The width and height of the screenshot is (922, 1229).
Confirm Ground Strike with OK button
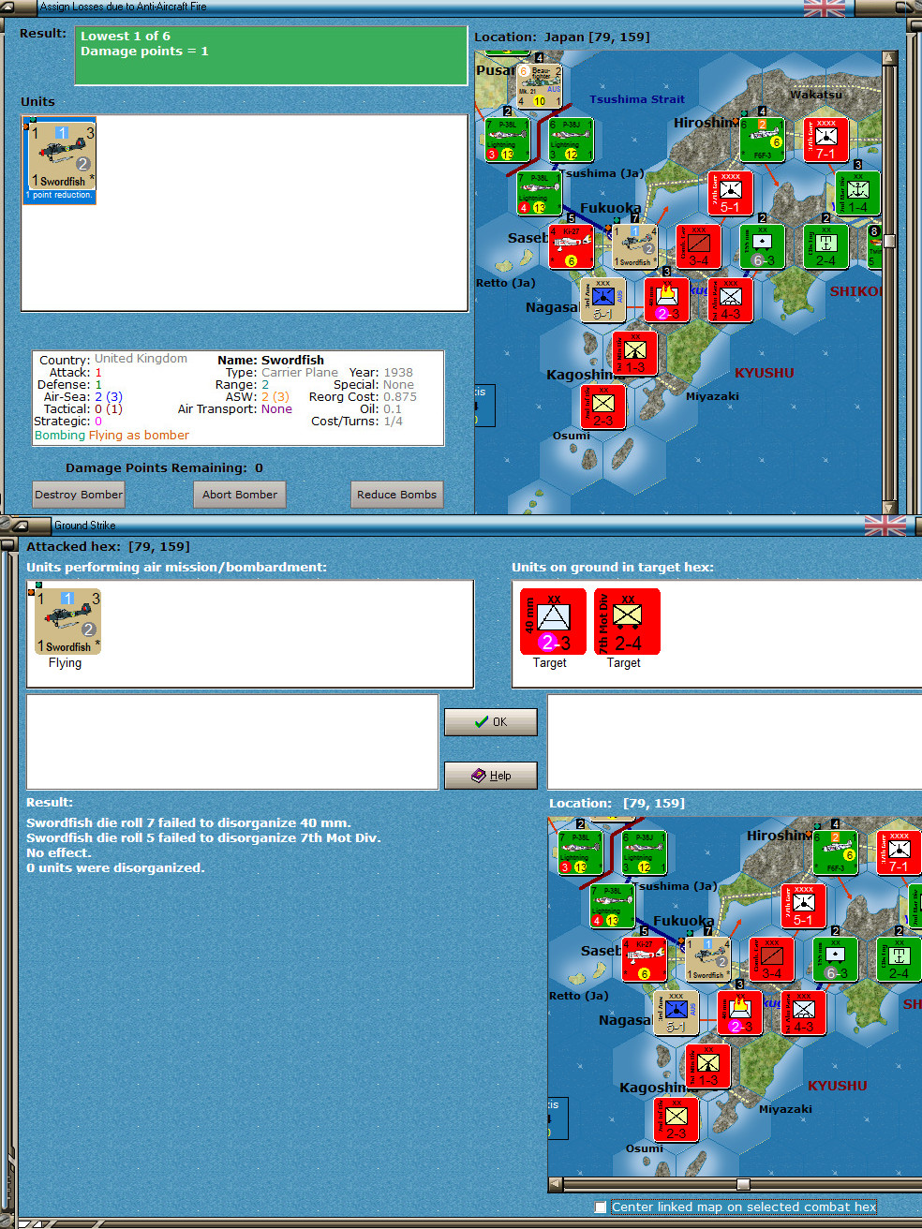(491, 722)
